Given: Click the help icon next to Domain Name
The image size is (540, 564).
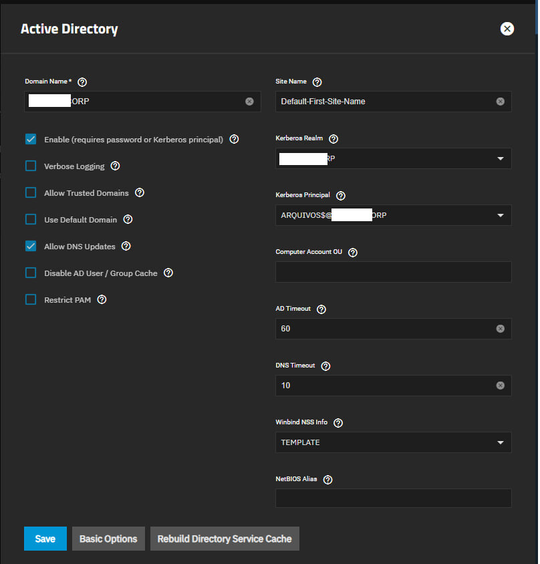Looking at the screenshot, I should pos(82,82).
